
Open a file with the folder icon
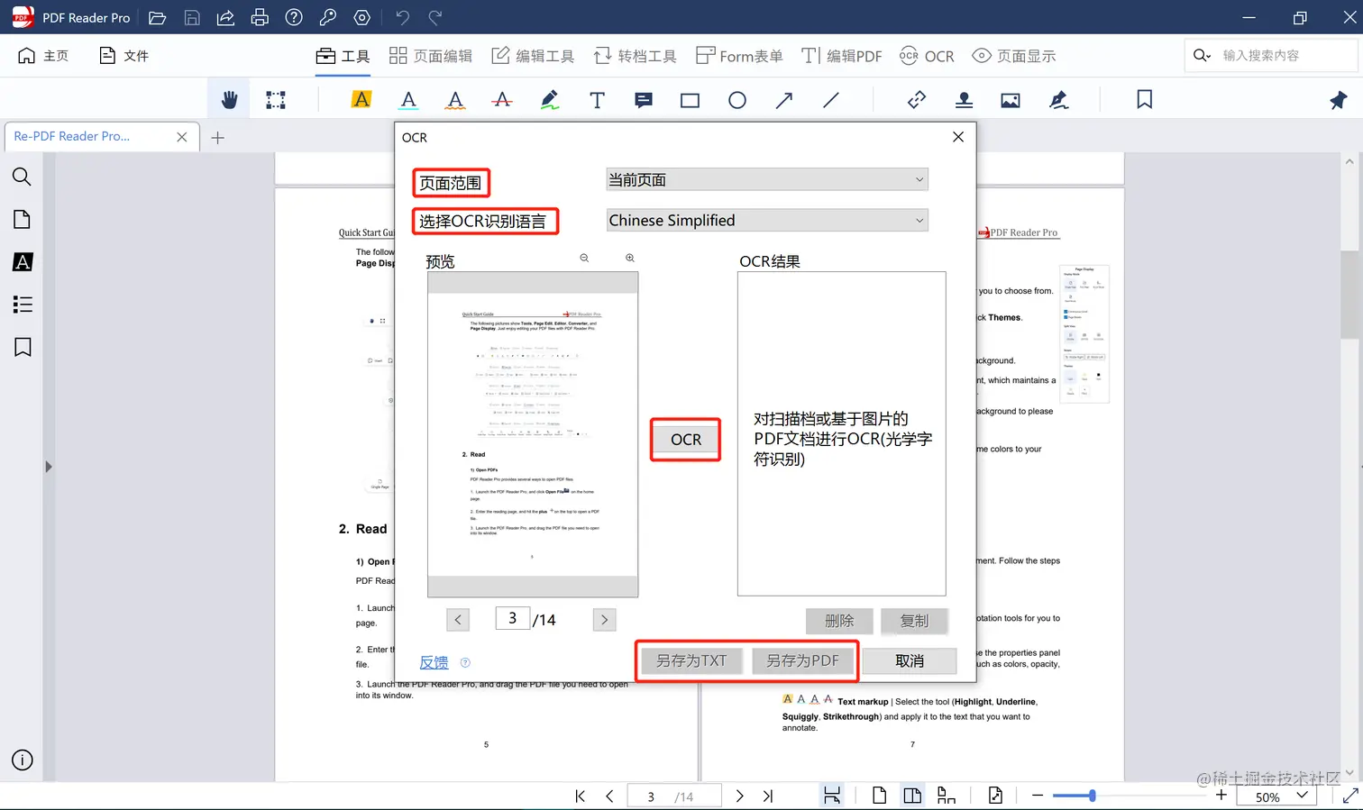pyautogui.click(x=157, y=17)
